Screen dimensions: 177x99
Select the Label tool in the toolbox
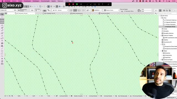2,38
